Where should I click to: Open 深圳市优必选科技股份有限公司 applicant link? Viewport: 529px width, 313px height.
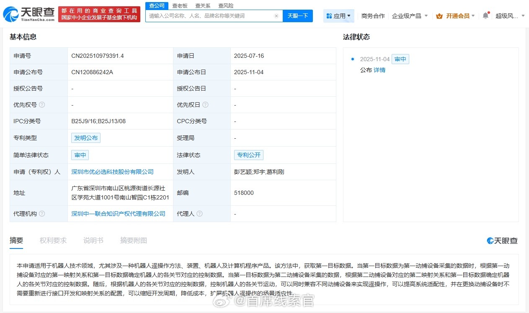click(x=112, y=172)
